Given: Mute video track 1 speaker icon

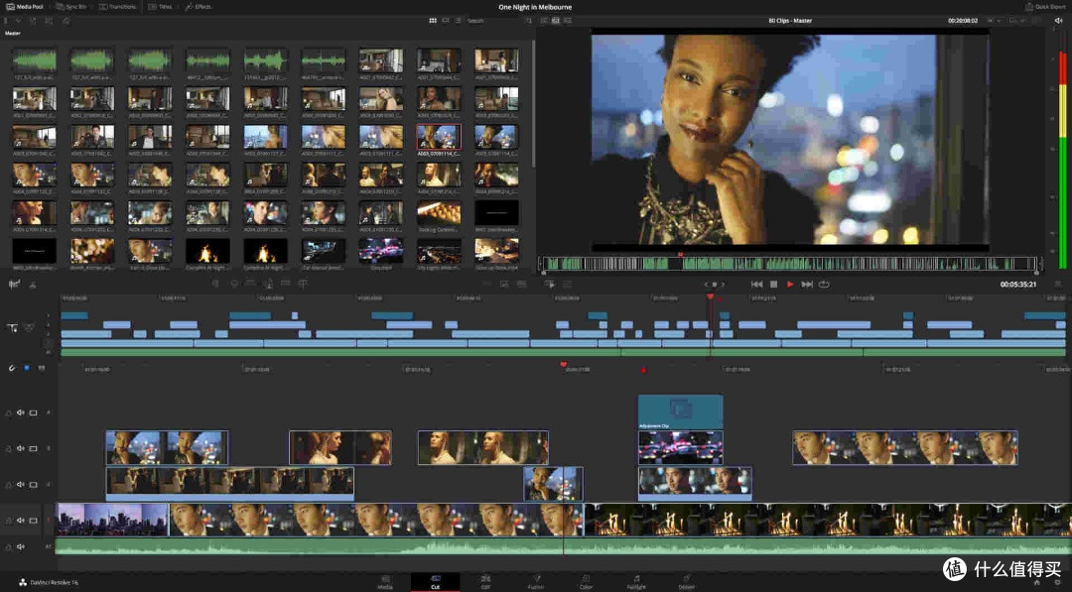Looking at the screenshot, I should point(21,521).
